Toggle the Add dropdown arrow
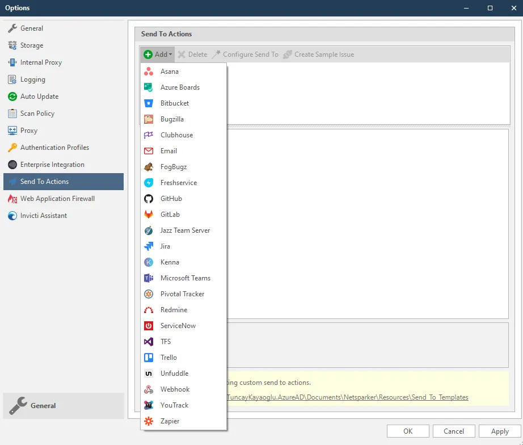Viewport: 523px width, 445px height. click(170, 54)
